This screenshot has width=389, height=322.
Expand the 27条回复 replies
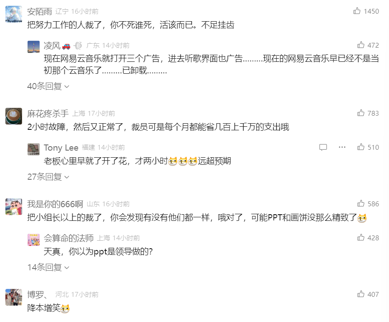pos(48,177)
